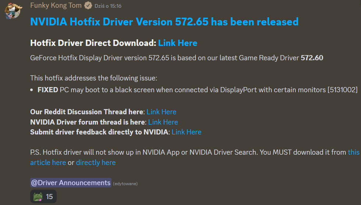
Task: Follow the 'article here' link
Action: 48,162
